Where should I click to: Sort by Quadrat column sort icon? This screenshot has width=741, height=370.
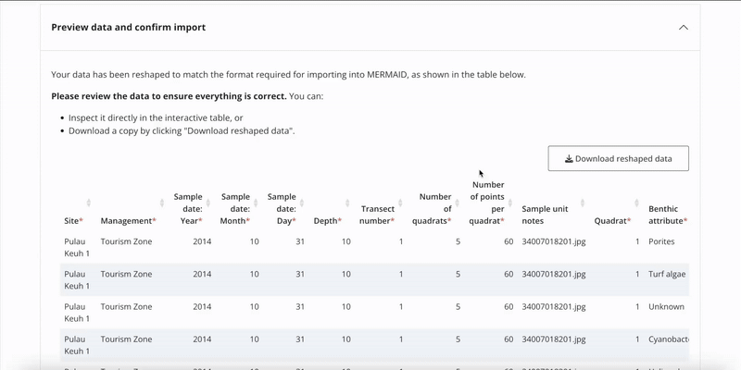pos(636,203)
